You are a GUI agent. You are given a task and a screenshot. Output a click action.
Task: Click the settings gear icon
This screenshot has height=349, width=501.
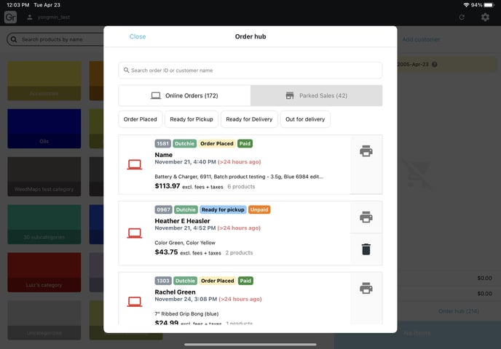485,17
